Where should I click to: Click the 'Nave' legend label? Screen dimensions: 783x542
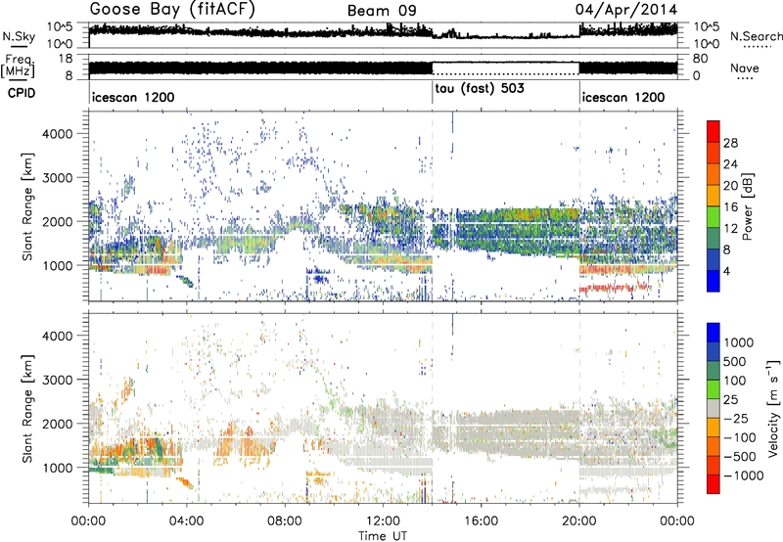tap(745, 68)
